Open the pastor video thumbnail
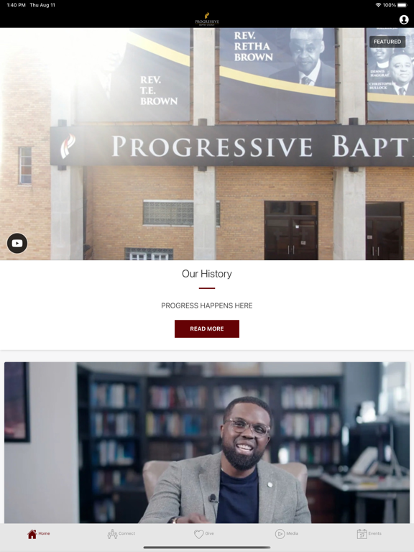 [207, 443]
